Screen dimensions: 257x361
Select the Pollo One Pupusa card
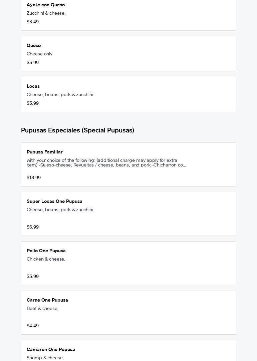(x=128, y=263)
